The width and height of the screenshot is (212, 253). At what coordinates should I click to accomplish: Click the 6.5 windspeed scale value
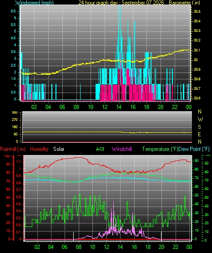(x=13, y=11)
